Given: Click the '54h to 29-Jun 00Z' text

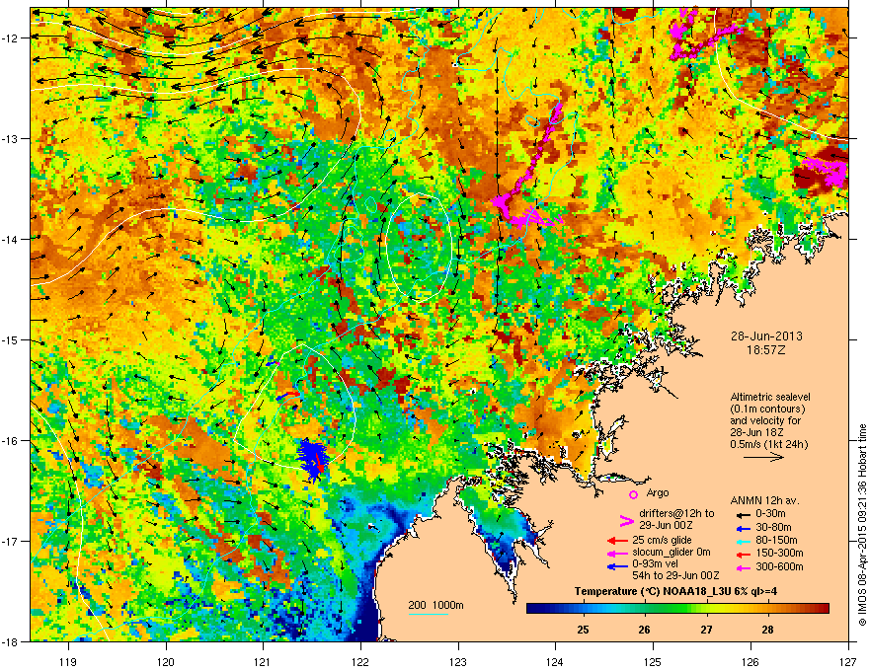Looking at the screenshot, I should pos(675,575).
